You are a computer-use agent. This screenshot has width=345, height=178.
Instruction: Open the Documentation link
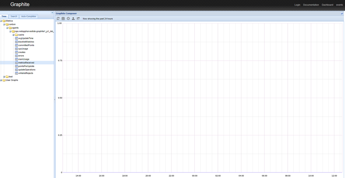pyautogui.click(x=311, y=5)
